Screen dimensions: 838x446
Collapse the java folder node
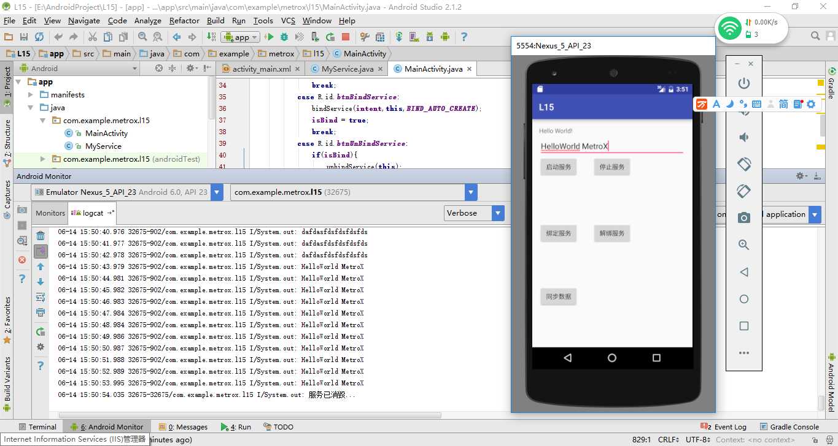(31, 108)
